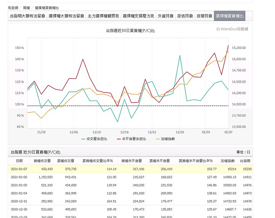Image resolution: width=275 pixels, height=218 pixels.
Task: Click the 買賣權成交量比率% column header
Action: [98, 161]
